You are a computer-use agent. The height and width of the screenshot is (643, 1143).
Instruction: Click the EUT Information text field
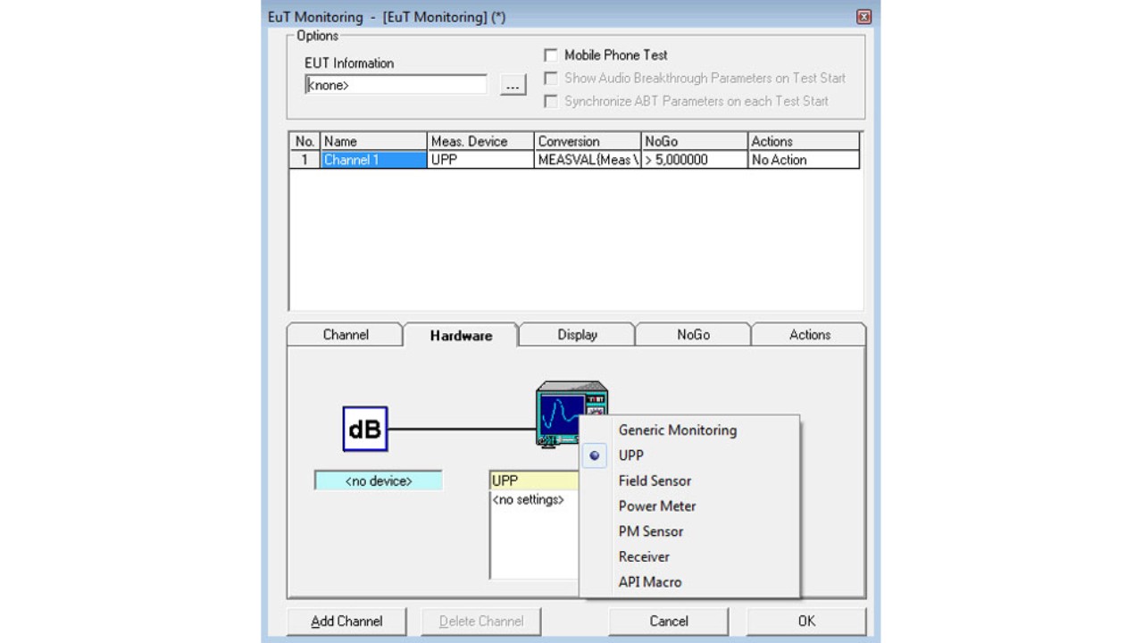[x=396, y=86]
